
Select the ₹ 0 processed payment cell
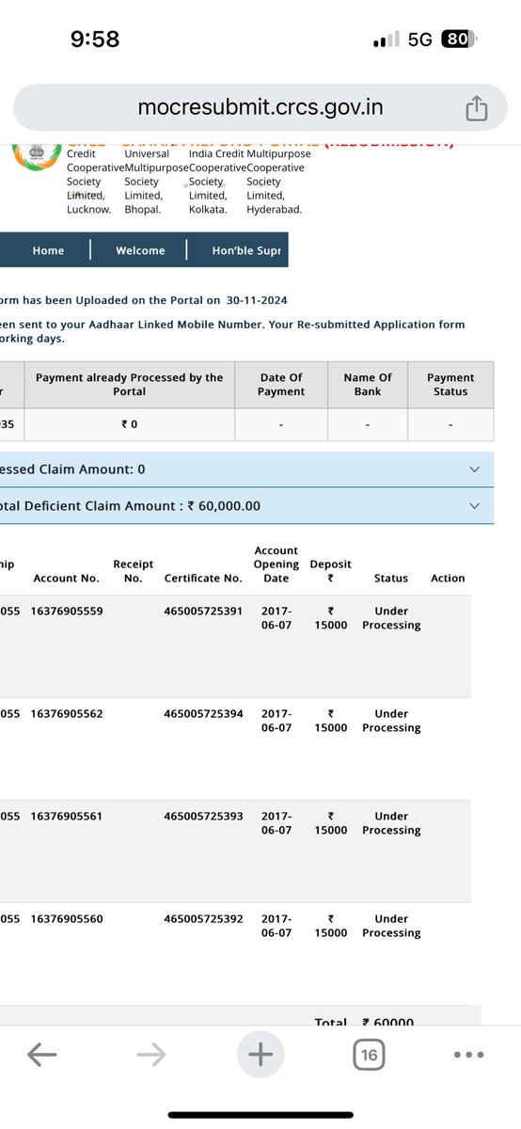[x=130, y=424]
